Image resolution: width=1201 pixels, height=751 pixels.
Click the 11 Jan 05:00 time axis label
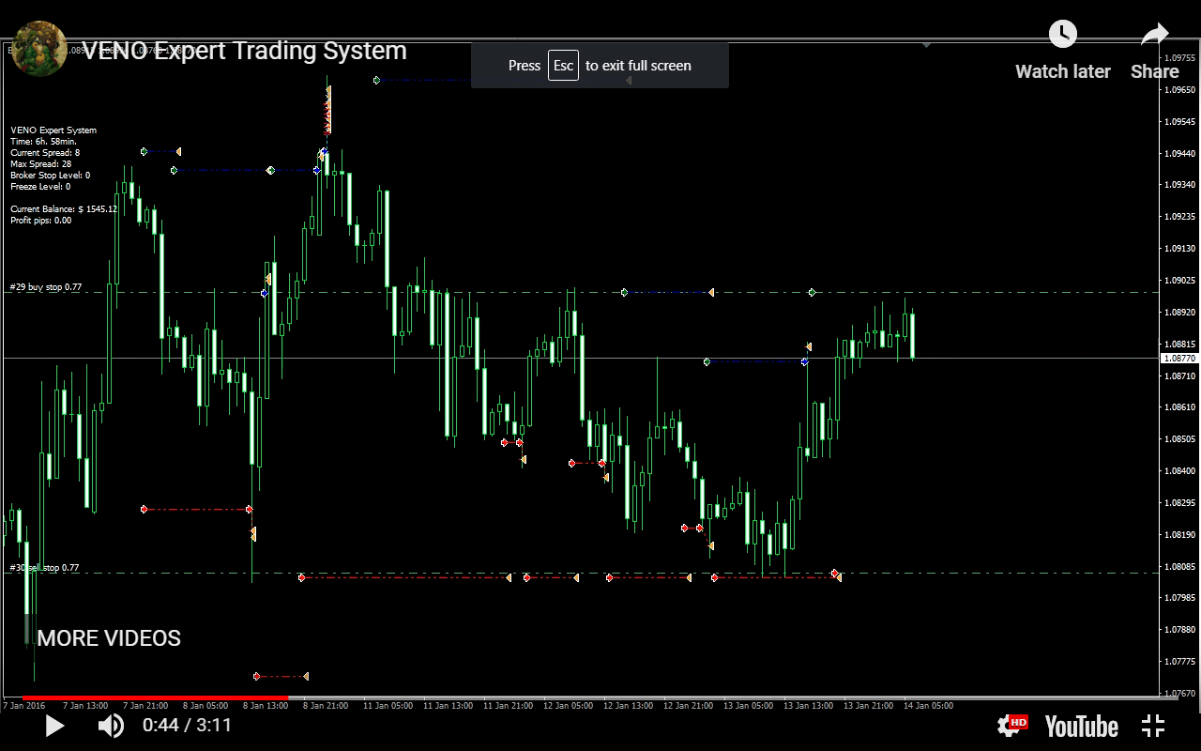pos(388,705)
